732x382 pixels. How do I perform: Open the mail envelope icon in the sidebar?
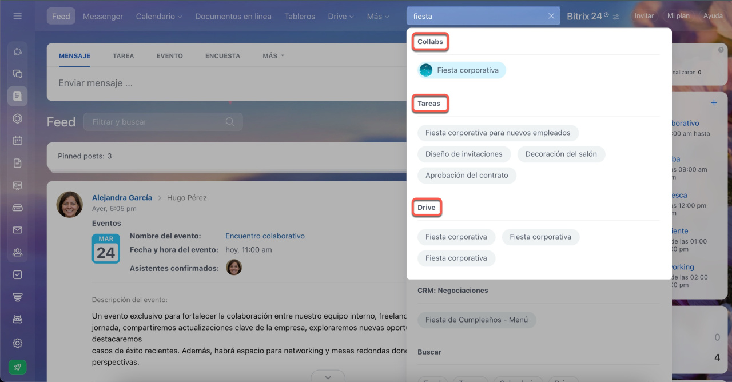pos(18,230)
